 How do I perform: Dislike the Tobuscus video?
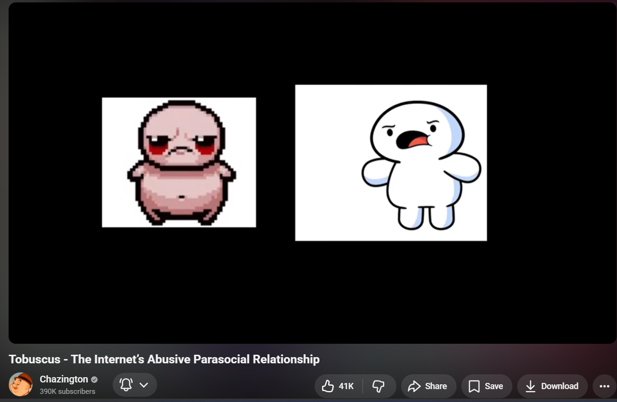[379, 386]
